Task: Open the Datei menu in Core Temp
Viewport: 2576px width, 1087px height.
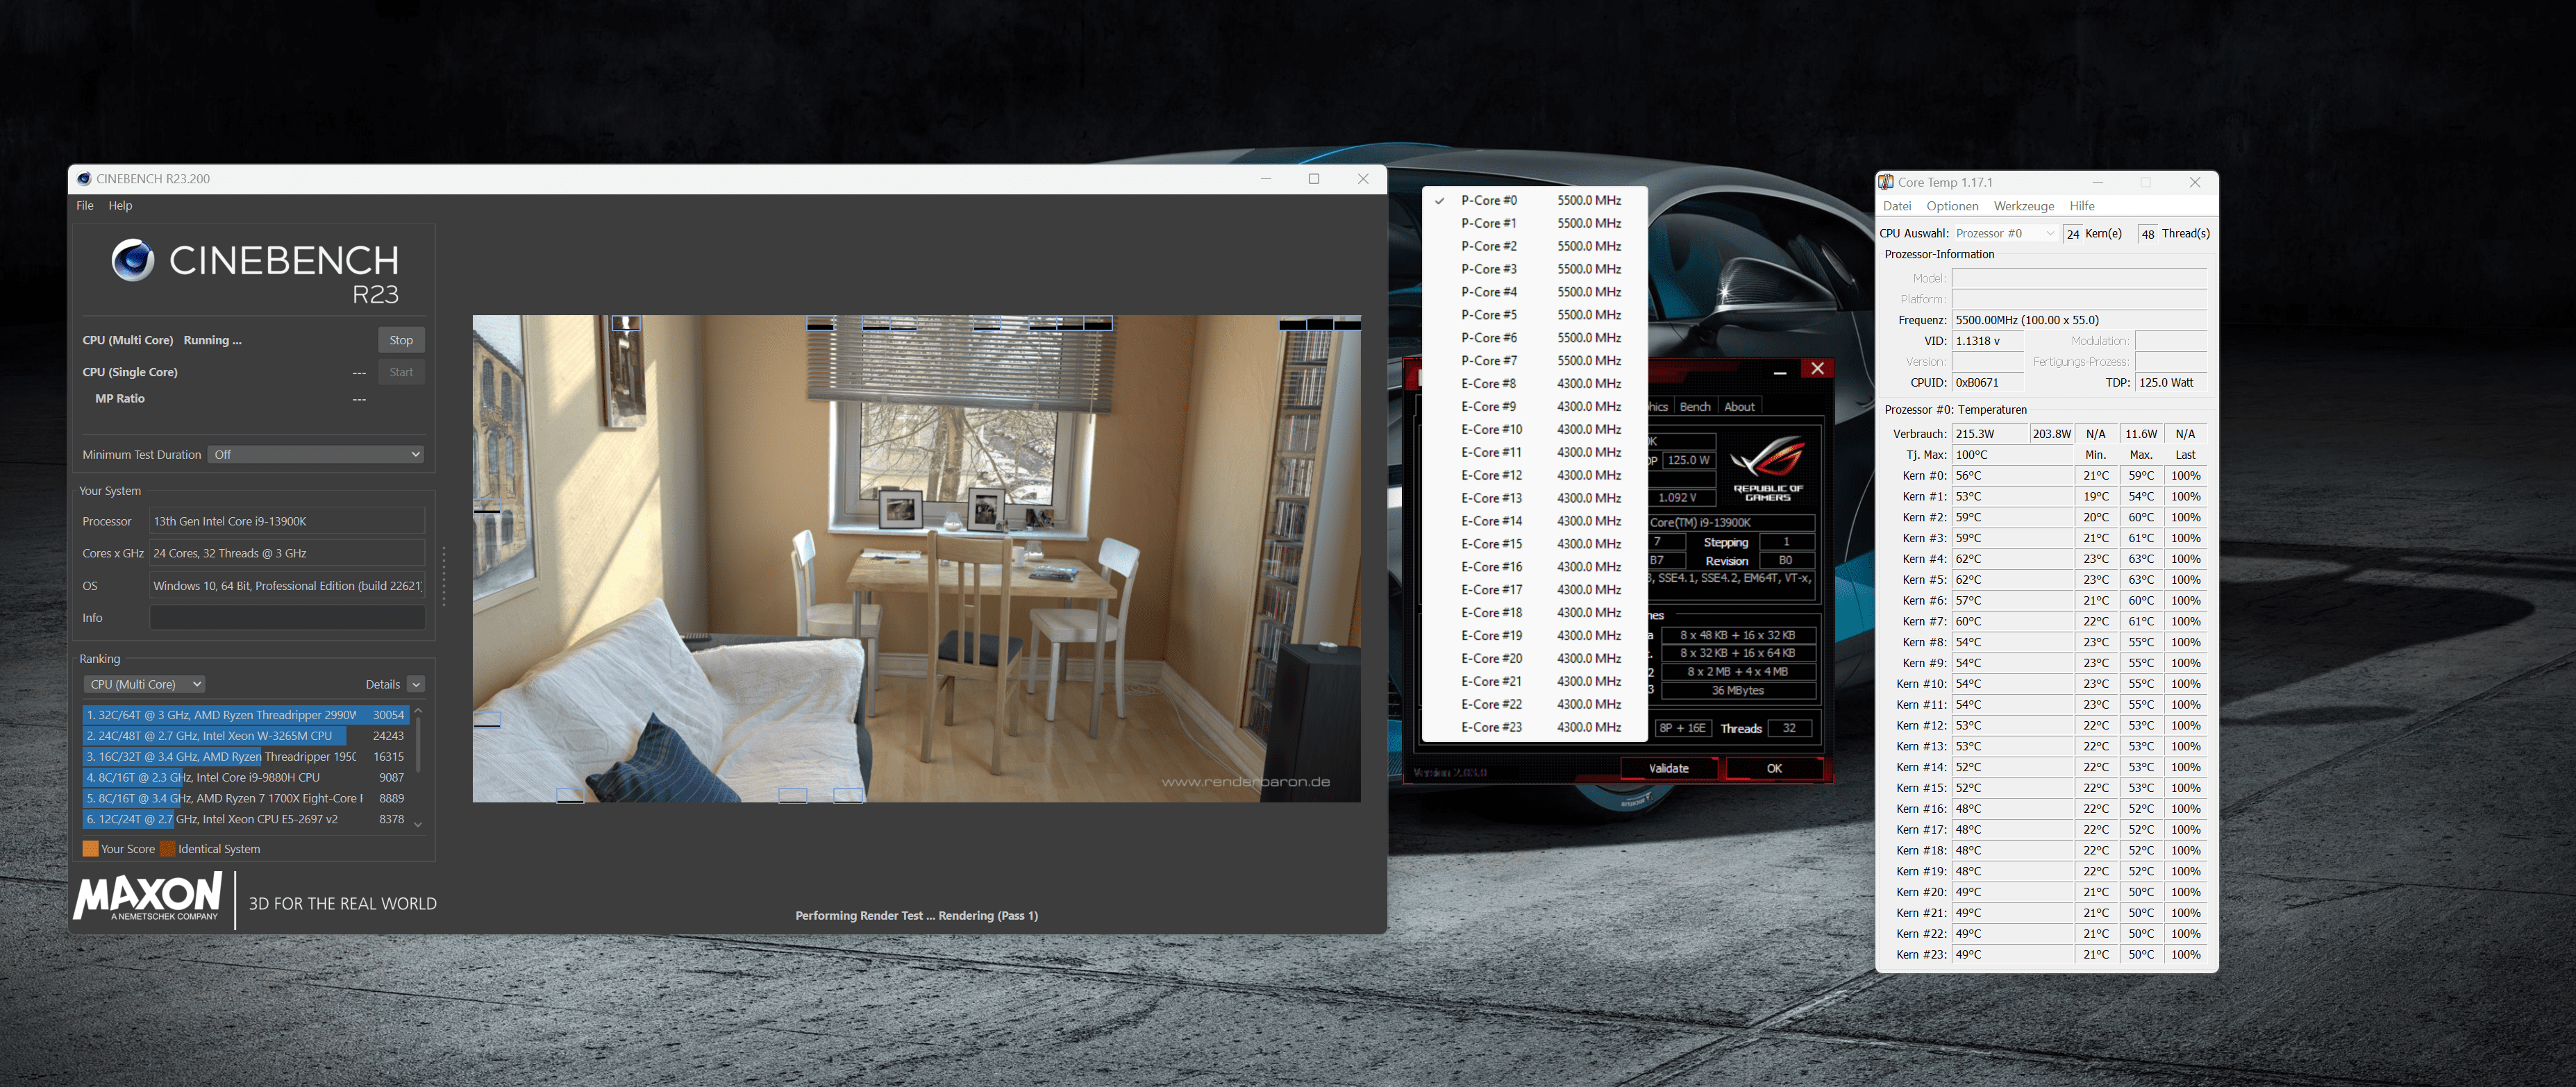Action: click(x=1897, y=206)
